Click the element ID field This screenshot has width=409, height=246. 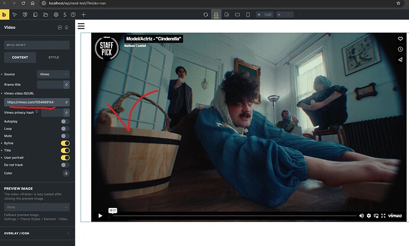(x=37, y=45)
